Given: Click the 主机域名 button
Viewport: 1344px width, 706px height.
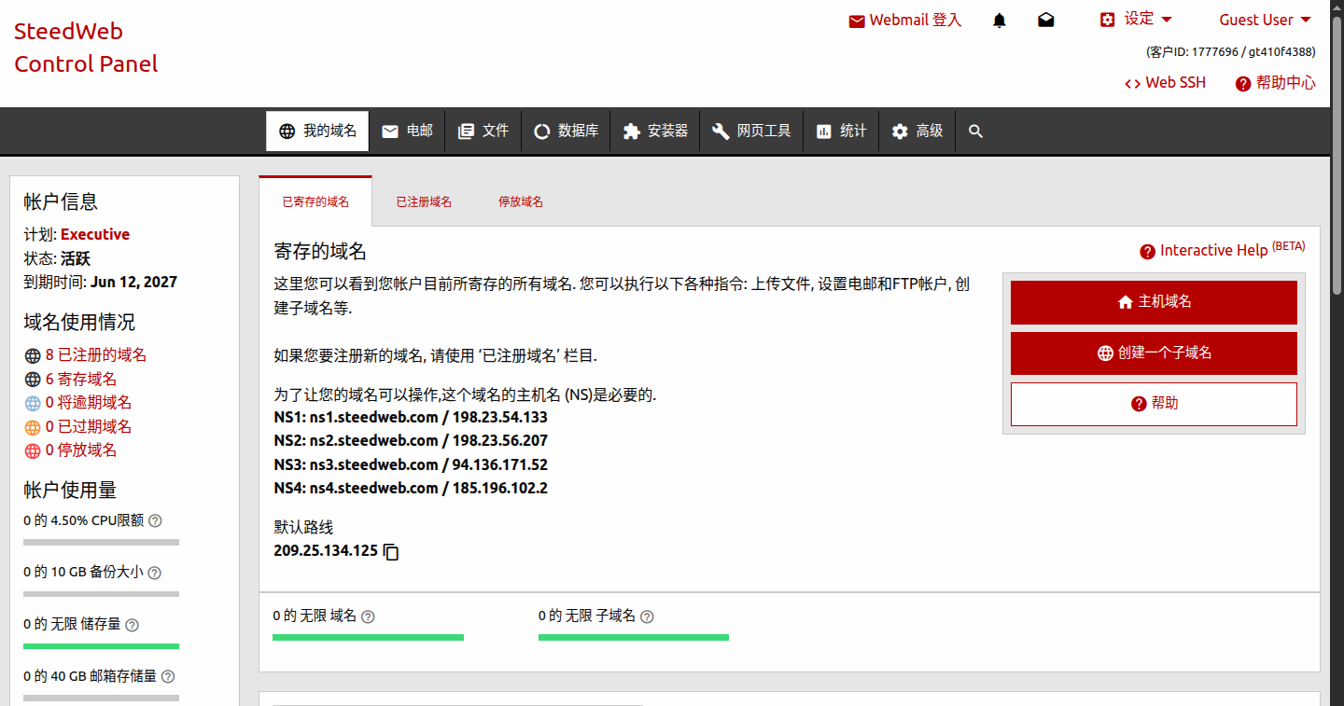Looking at the screenshot, I should pos(1154,302).
